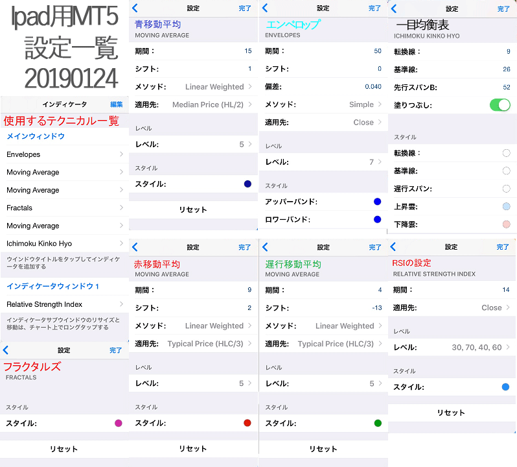Open 適用先 Median Price (HL/2) selector
Screen dimensions: 517x467
coord(193,104)
